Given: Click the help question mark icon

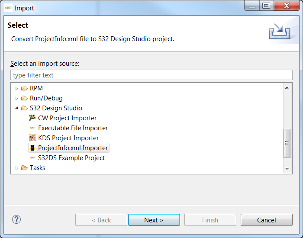Looking at the screenshot, I should coord(16,220).
